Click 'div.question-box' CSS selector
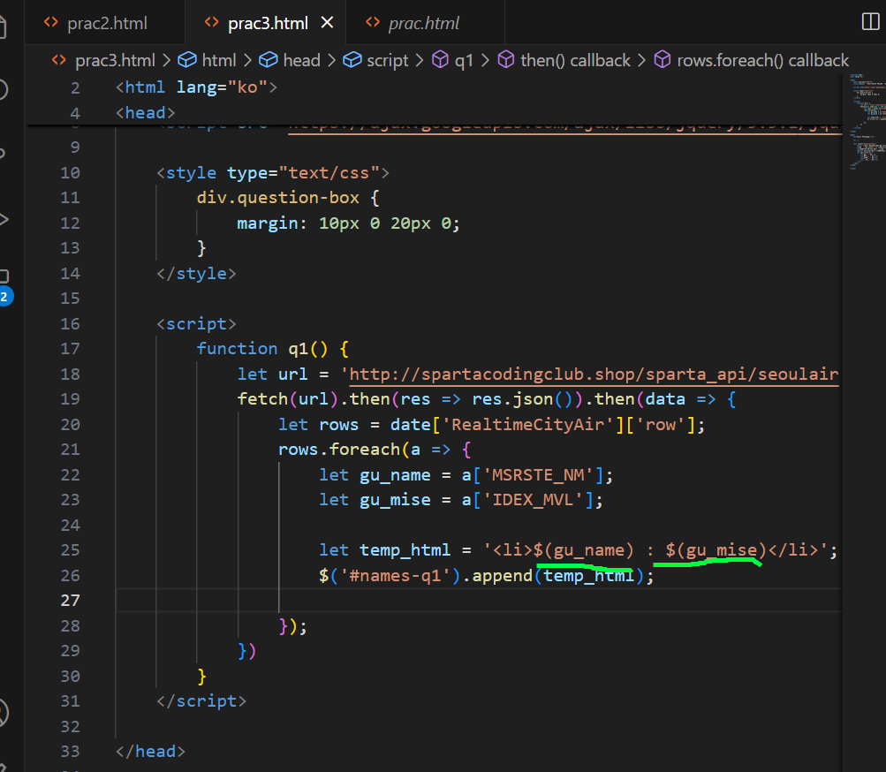 pos(277,197)
